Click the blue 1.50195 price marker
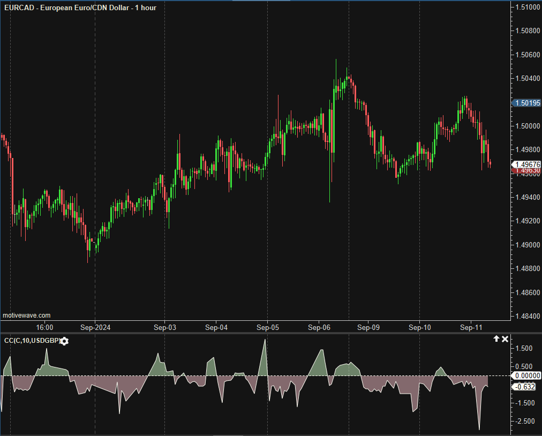 [x=526, y=103]
